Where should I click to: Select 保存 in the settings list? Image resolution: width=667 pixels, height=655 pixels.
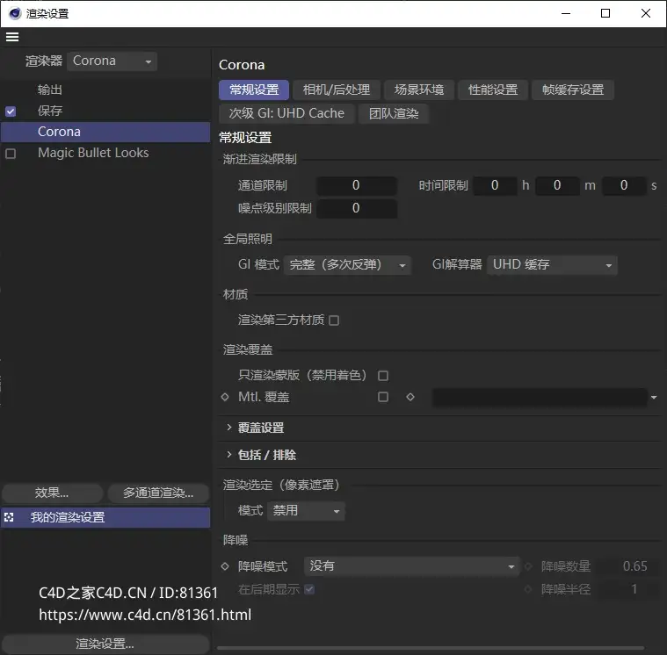[50, 111]
